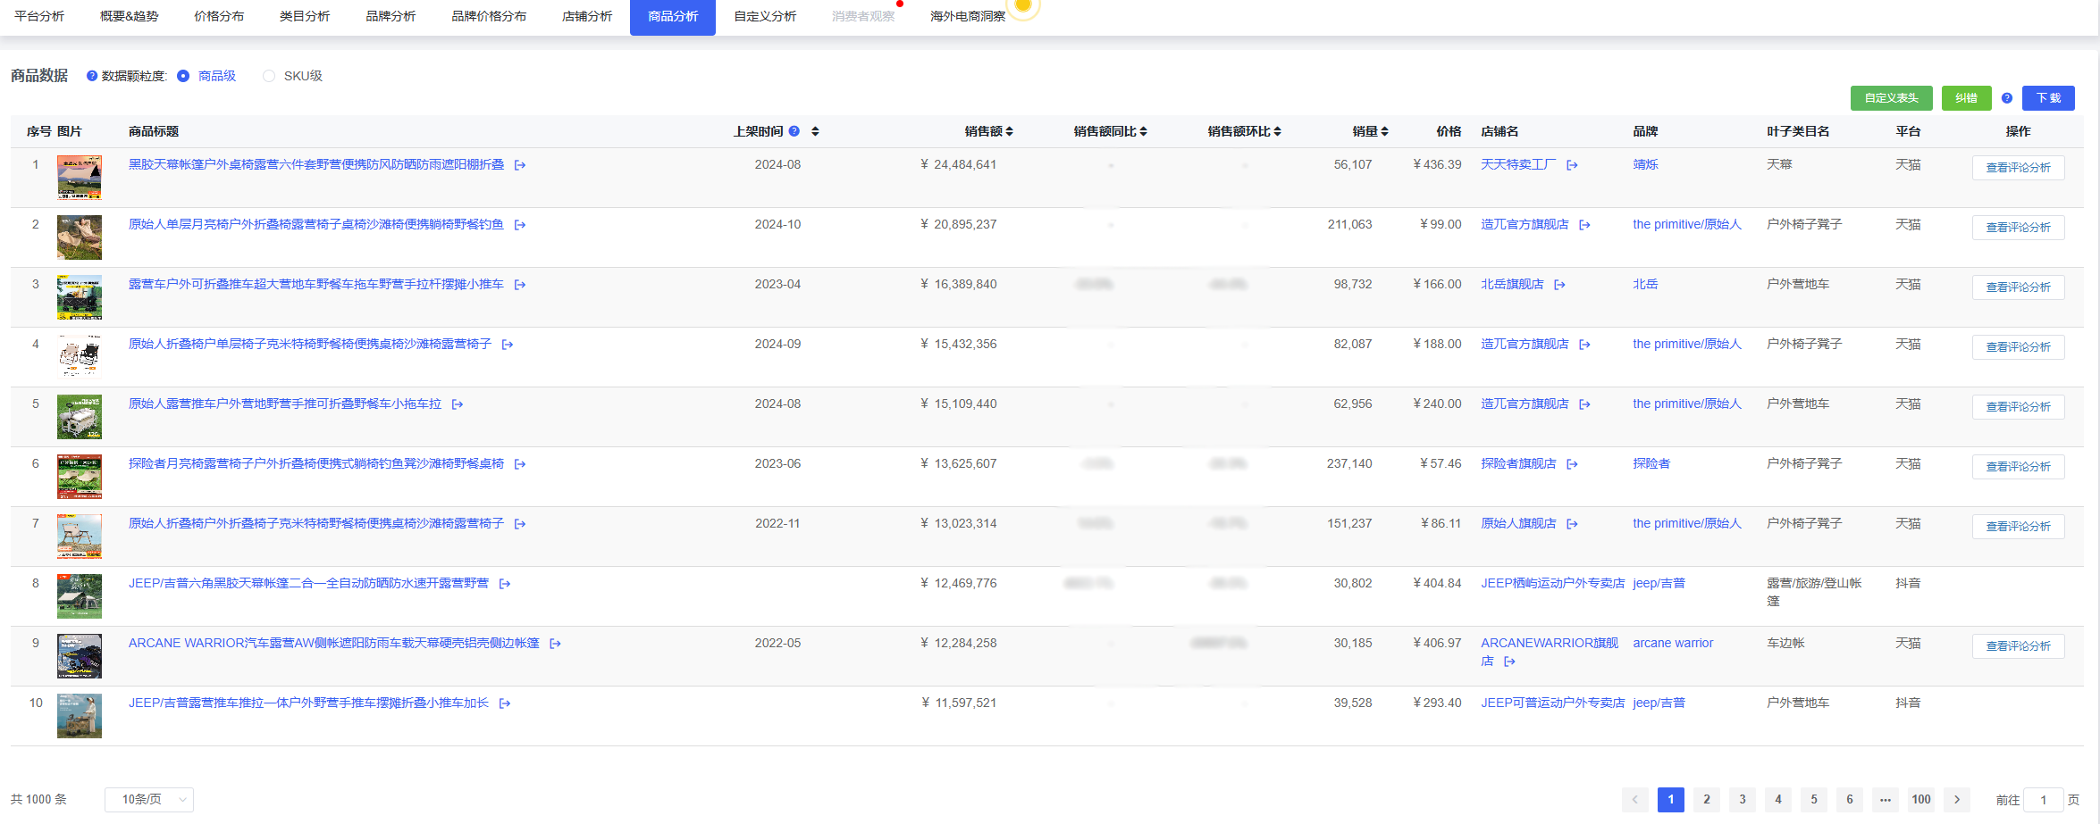Click price cell ¥ 57.46
Screen dimensions: 2100x824
click(x=1441, y=464)
